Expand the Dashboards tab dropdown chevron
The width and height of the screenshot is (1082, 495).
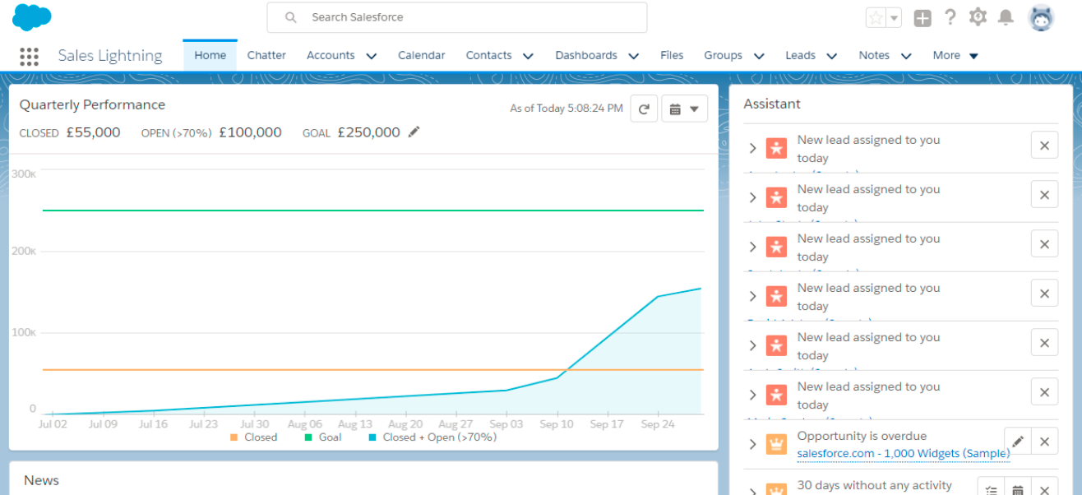click(633, 56)
